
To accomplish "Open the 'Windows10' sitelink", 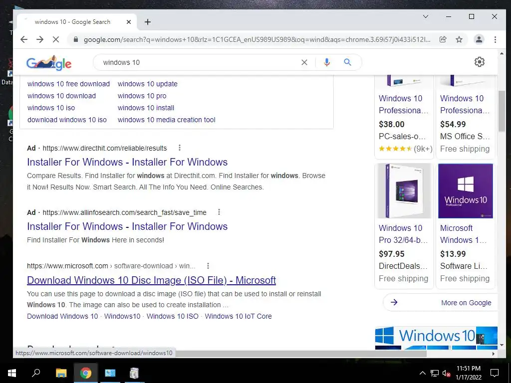I will click(122, 316).
